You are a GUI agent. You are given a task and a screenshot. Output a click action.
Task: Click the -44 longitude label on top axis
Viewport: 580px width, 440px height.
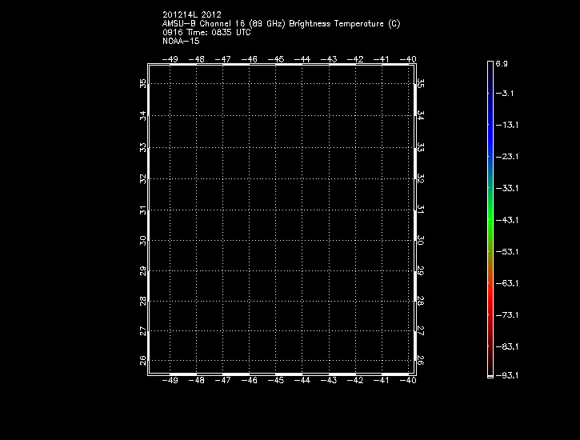(x=302, y=59)
